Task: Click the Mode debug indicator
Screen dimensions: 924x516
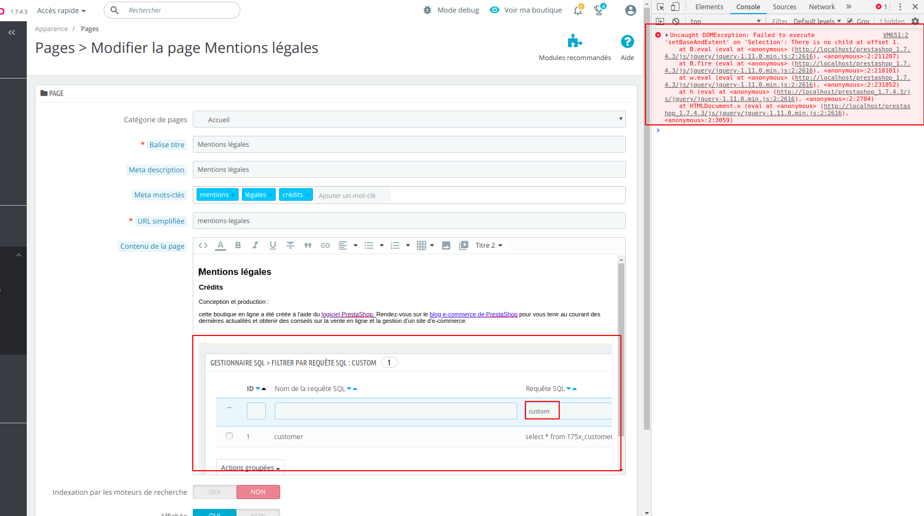Action: 451,10
